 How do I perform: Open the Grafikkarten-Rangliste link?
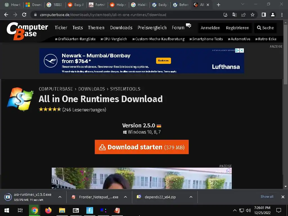click(75, 39)
